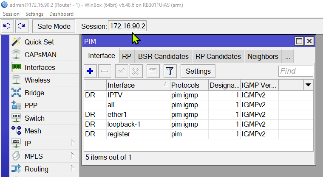Close the PIM window
Screen dimensions: 323x177
pyautogui.click(x=309, y=41)
